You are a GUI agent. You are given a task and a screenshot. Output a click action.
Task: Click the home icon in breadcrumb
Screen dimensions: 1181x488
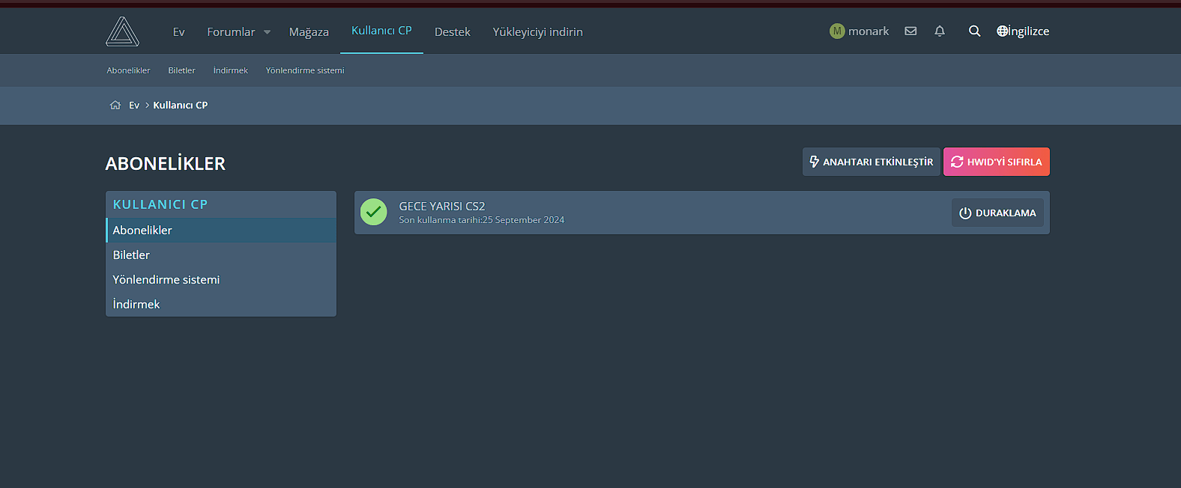pos(115,105)
